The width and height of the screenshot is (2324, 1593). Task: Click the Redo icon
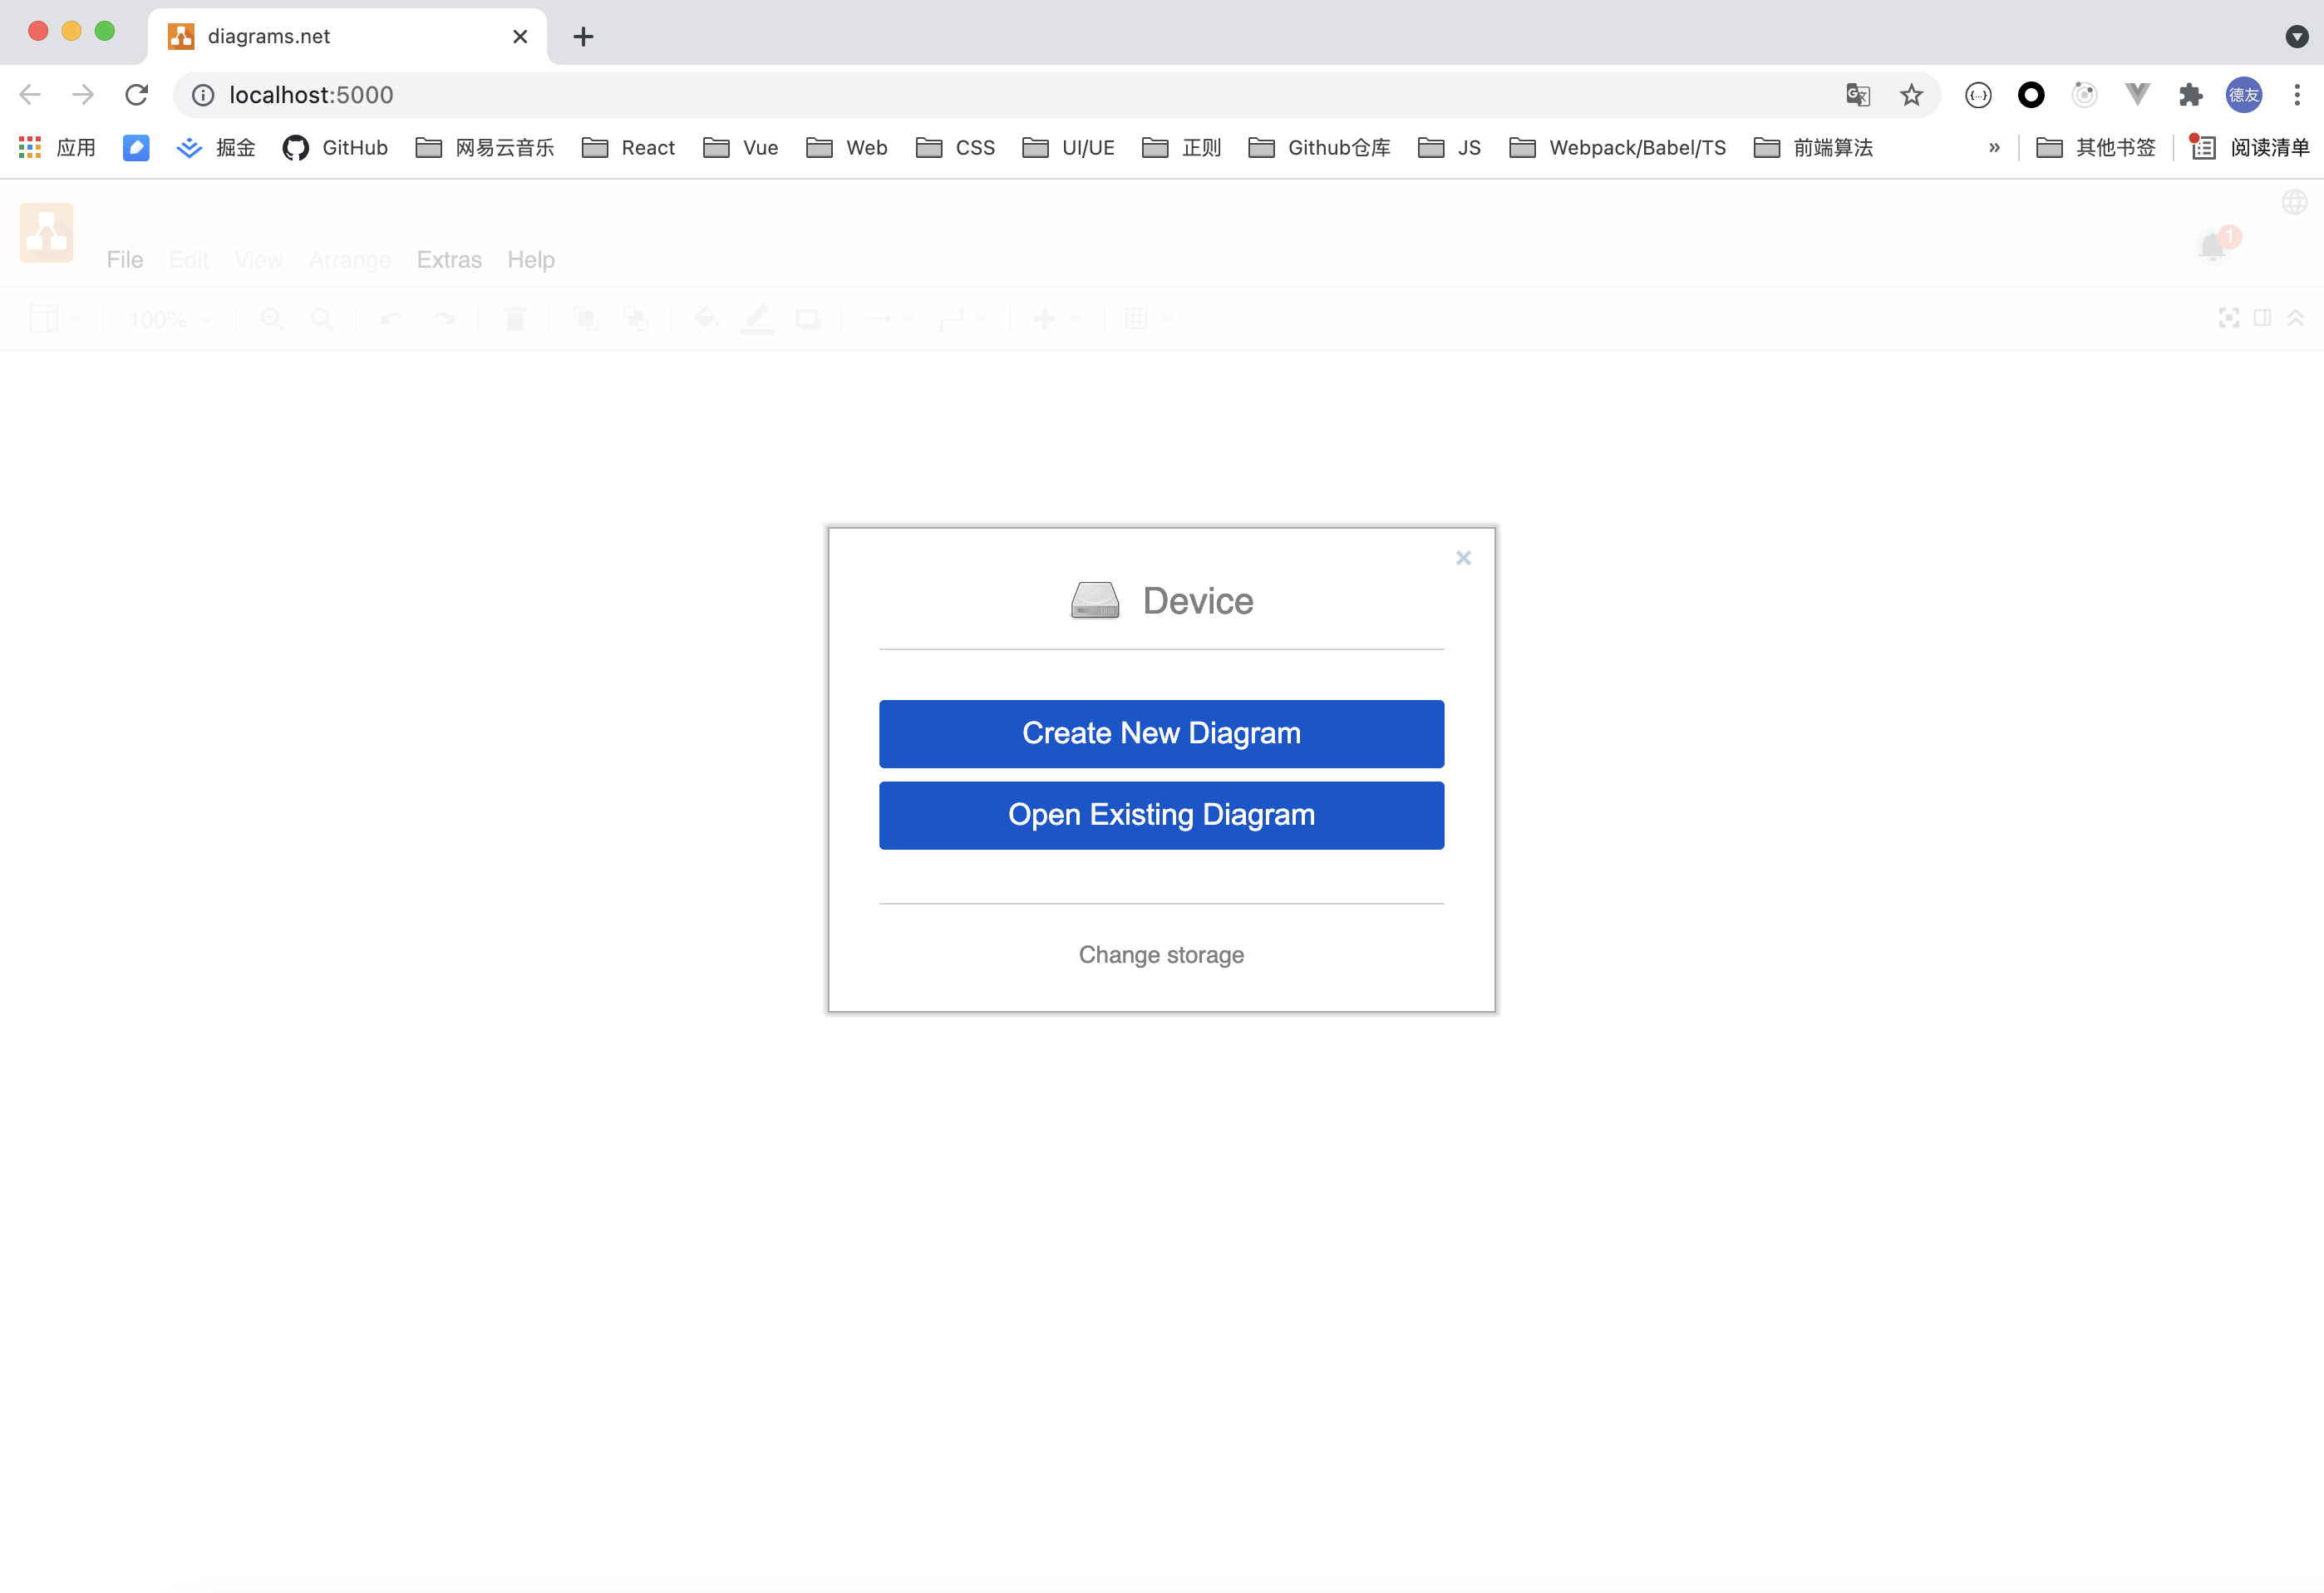click(x=445, y=318)
